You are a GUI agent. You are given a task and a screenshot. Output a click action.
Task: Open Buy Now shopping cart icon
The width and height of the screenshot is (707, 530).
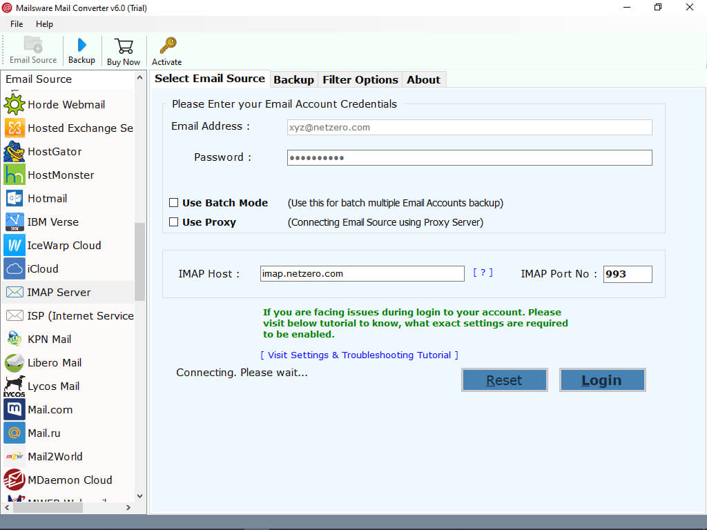pos(124,46)
